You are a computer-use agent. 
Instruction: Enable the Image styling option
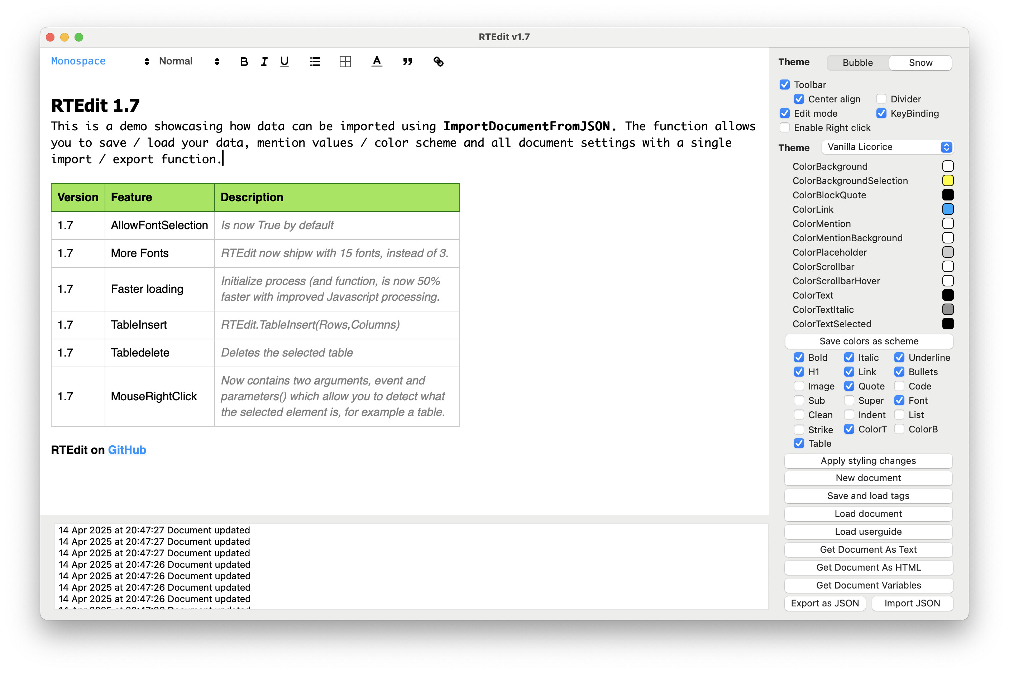(x=799, y=386)
